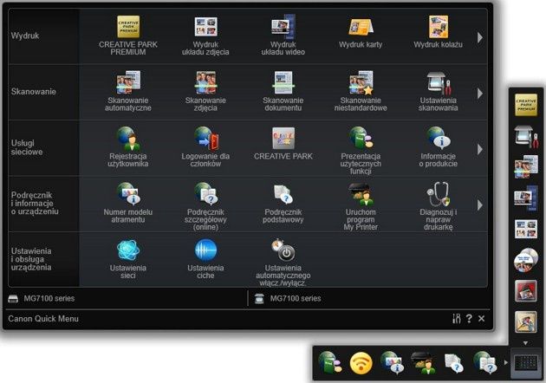The image size is (546, 383).
Task: Select scanner model MG7100 series
Action: (x=288, y=298)
